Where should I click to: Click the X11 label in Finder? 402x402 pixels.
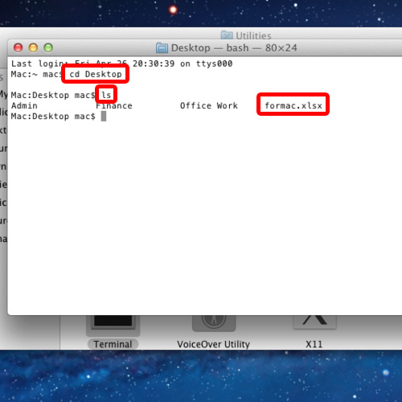coord(314,344)
